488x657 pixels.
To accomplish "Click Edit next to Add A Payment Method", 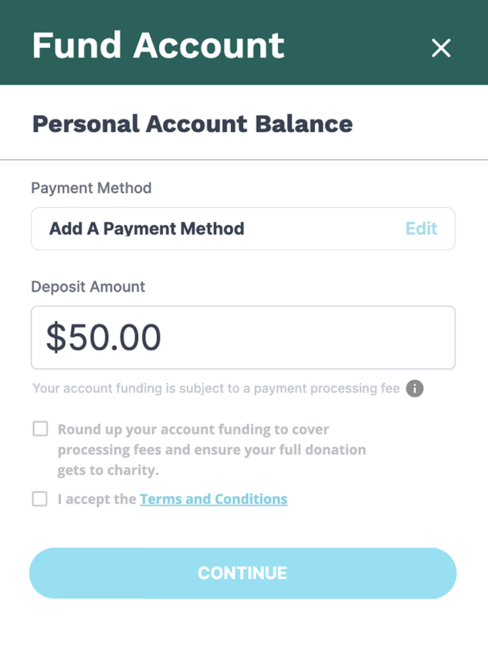I will (421, 229).
